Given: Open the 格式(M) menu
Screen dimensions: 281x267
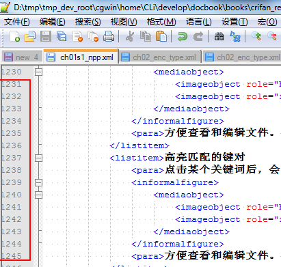Looking at the screenshot, I should click(x=161, y=22).
